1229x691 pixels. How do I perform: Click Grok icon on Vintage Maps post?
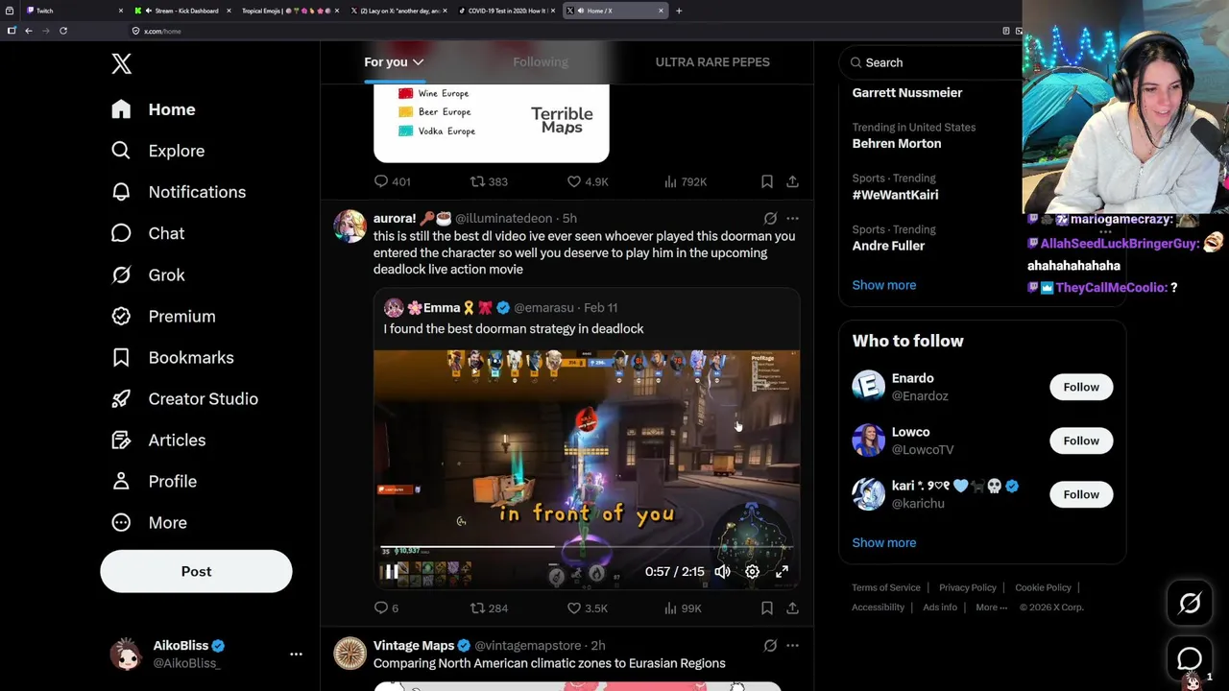click(x=770, y=646)
